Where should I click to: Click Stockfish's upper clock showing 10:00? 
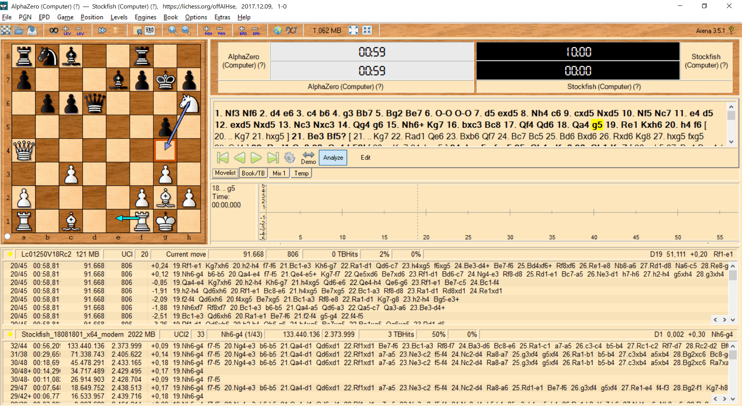point(578,52)
